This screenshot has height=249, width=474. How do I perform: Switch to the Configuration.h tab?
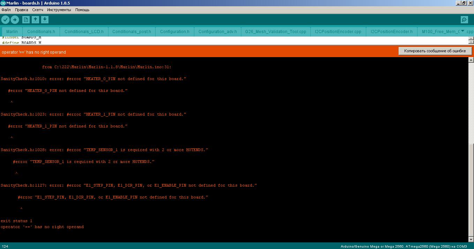174,32
